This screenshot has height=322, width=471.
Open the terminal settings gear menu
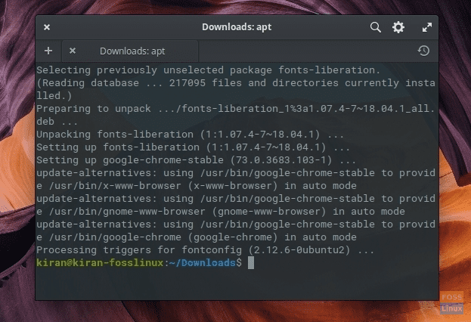coord(398,27)
